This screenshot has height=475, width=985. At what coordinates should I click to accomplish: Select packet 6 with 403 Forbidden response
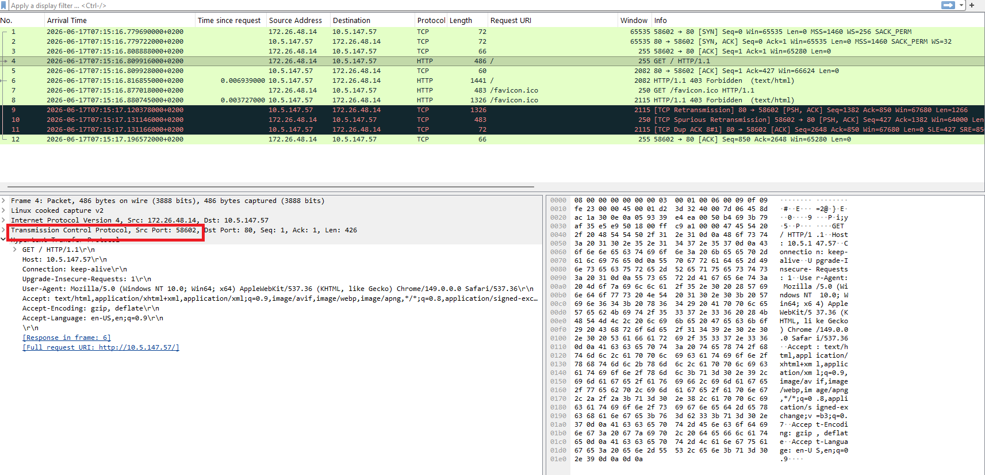pyautogui.click(x=492, y=81)
